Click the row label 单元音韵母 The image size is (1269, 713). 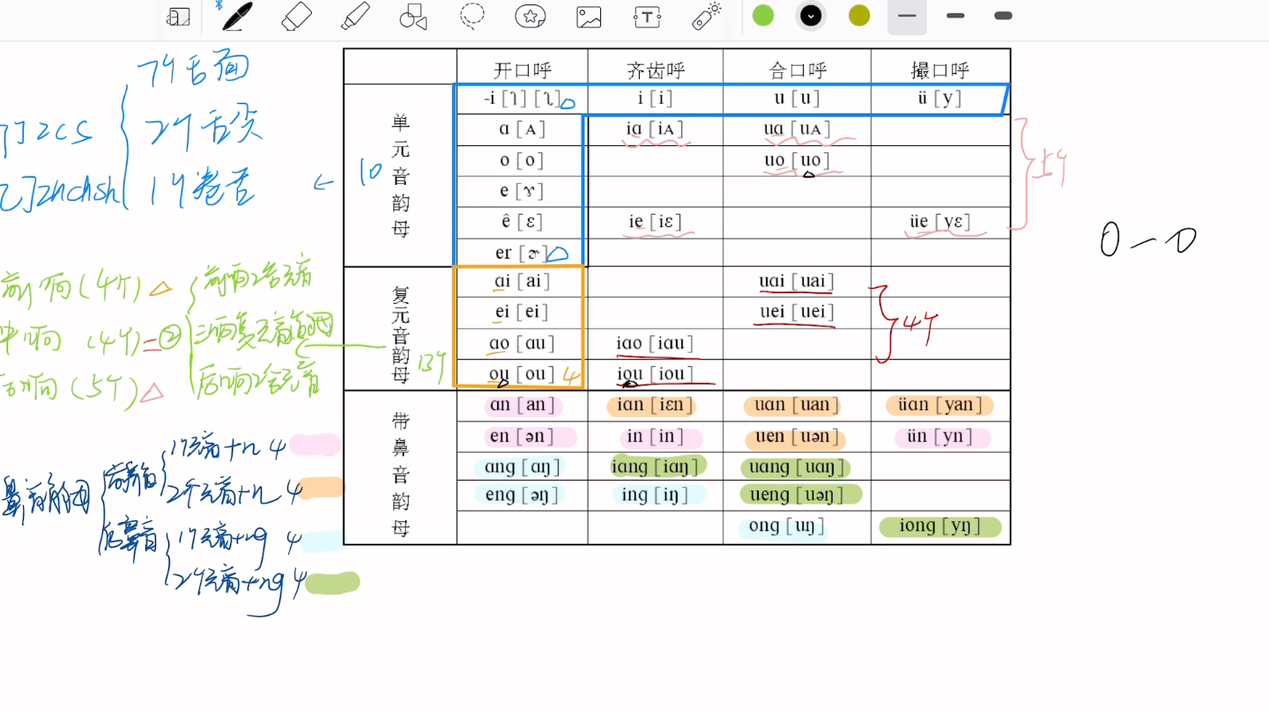coord(400,175)
